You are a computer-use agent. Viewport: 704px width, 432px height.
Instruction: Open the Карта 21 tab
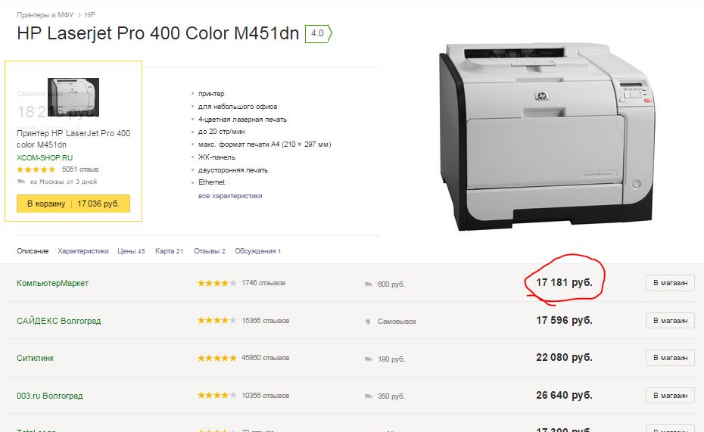click(x=169, y=251)
